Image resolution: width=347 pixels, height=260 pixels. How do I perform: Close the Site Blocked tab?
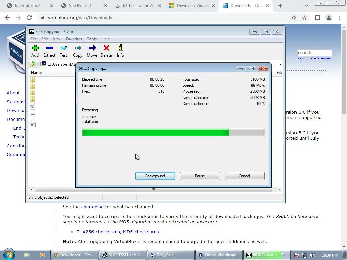pyautogui.click(x=106, y=6)
